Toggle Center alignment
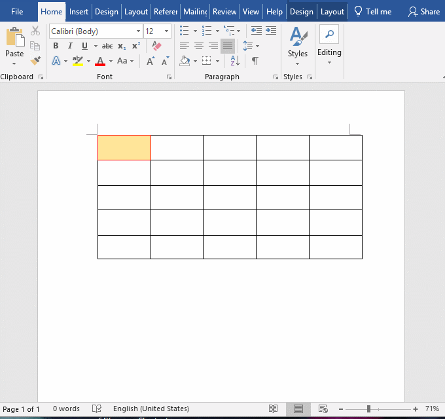Image resolution: width=445 pixels, height=419 pixels. pyautogui.click(x=199, y=46)
